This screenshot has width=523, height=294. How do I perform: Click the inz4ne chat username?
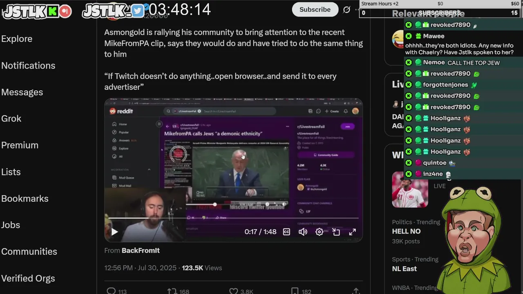(433, 174)
